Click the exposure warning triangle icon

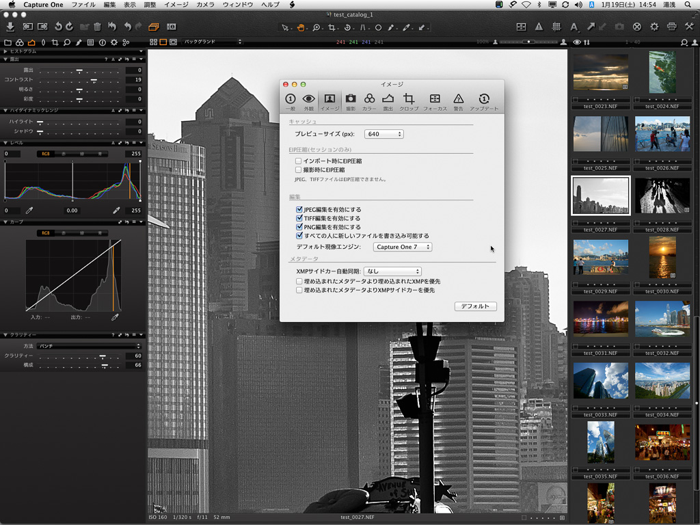click(x=539, y=27)
